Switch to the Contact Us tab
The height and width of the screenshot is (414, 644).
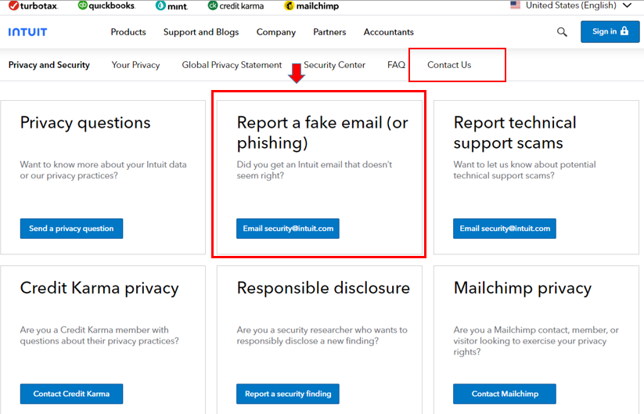point(449,65)
